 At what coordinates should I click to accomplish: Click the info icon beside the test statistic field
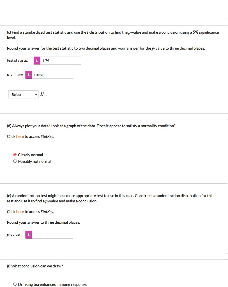click(37, 60)
